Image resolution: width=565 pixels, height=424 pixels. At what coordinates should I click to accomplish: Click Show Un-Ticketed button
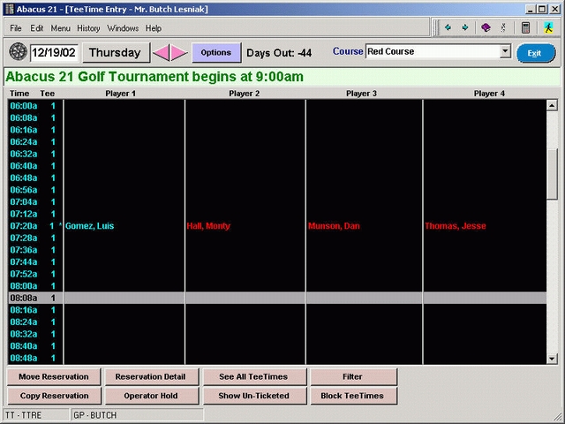coord(254,396)
